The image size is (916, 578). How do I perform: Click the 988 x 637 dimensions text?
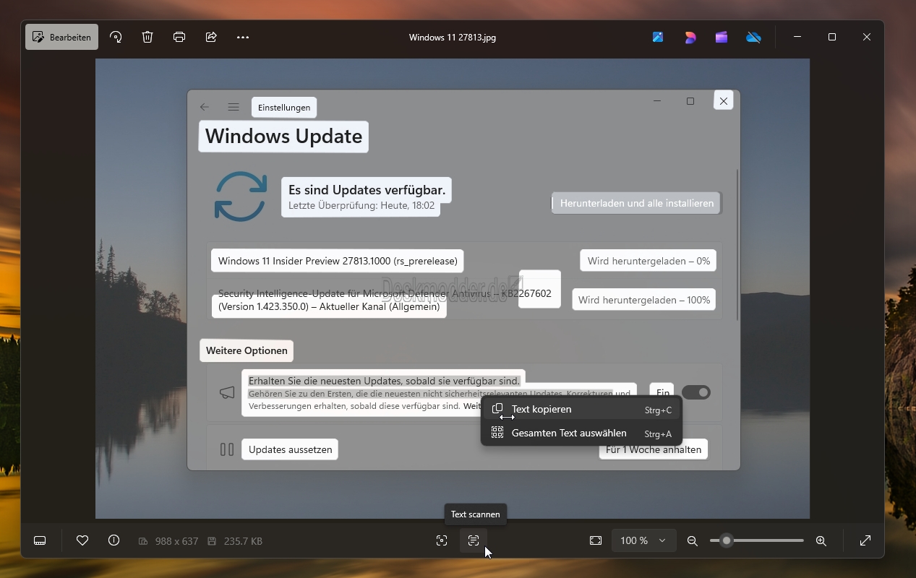[176, 540]
